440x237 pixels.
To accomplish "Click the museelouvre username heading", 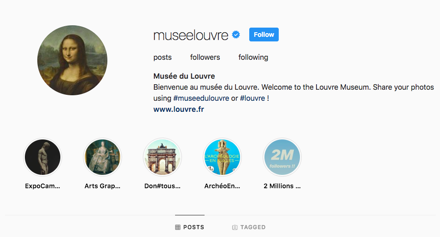I will (191, 35).
